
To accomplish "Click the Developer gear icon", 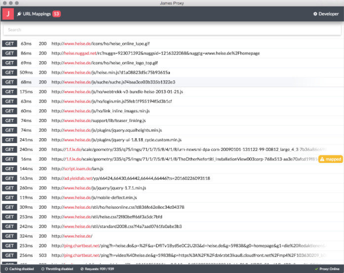I will coord(315,14).
